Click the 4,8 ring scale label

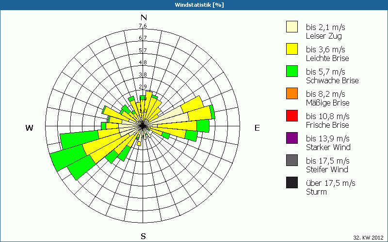pos(143,62)
